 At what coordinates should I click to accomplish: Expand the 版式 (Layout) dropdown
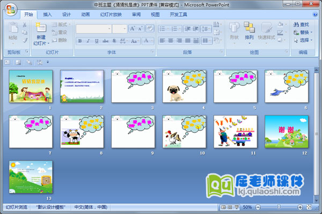62,25
